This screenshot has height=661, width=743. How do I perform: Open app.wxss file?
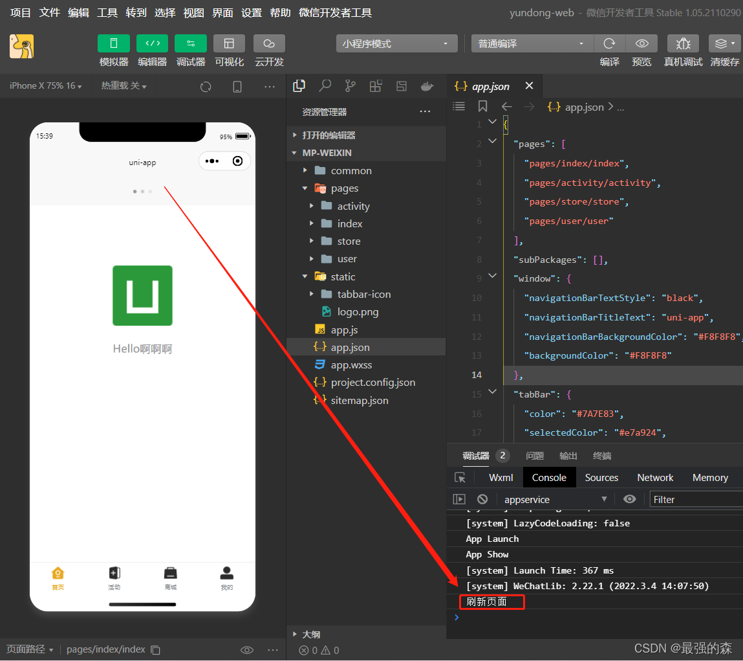(366, 365)
